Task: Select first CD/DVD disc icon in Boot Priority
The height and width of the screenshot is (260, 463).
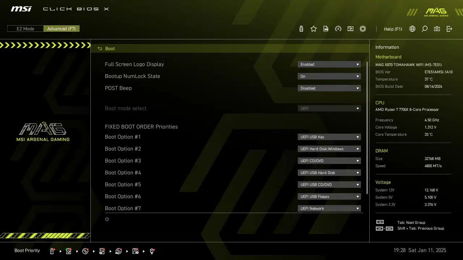Action: (x=85, y=251)
